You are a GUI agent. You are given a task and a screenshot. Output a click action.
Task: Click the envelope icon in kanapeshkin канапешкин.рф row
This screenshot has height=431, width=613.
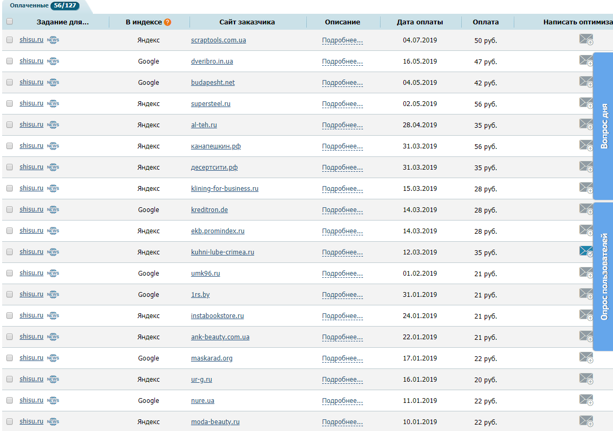pyautogui.click(x=586, y=145)
